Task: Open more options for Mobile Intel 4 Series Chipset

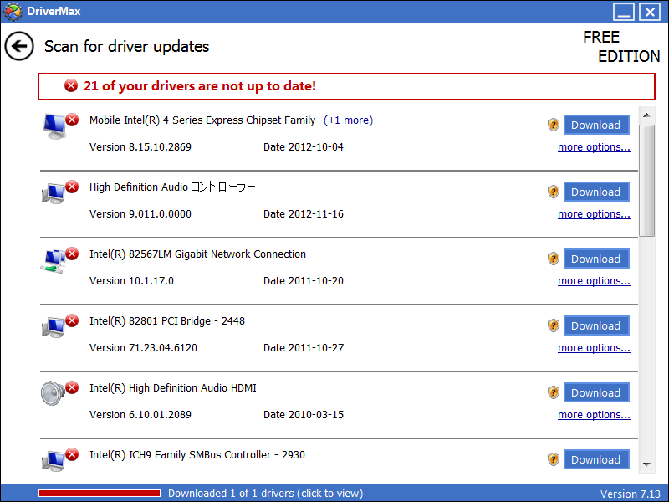Action: click(x=594, y=147)
